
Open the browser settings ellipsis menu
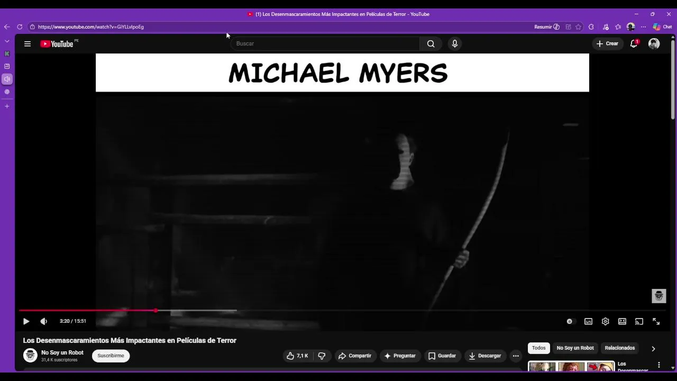(x=643, y=27)
